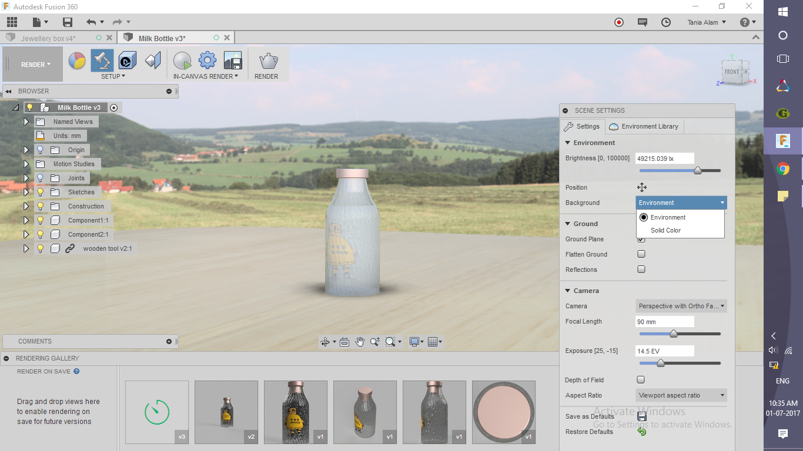Select the Scene Settings tool icon
The width and height of the screenshot is (803, 451).
pos(102,60)
